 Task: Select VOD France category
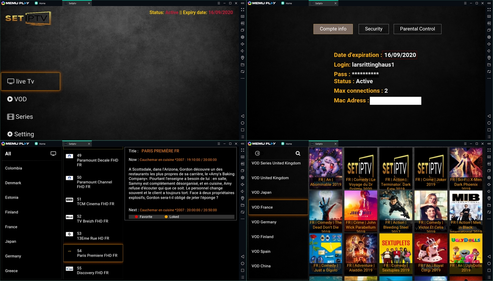tap(278, 207)
